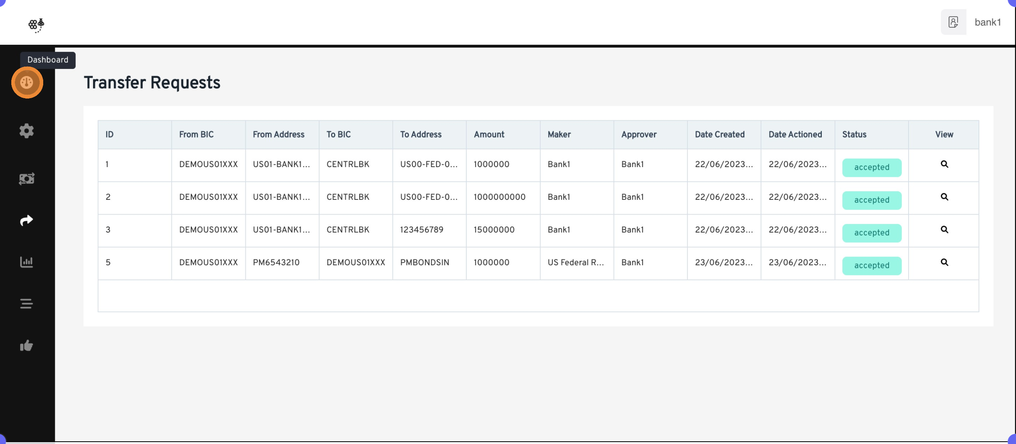1016x444 pixels.
Task: Select To Address 123456789 cell
Action: [x=429, y=231]
